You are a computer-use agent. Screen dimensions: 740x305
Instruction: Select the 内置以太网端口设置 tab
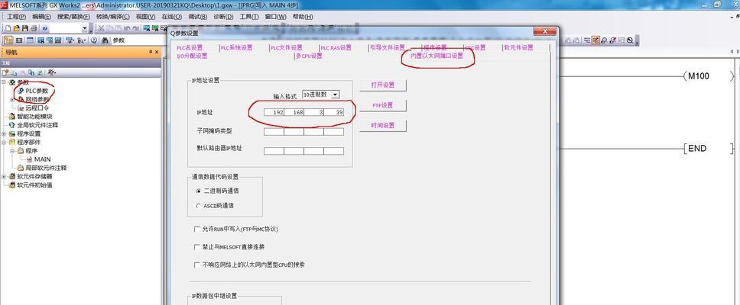pos(437,56)
